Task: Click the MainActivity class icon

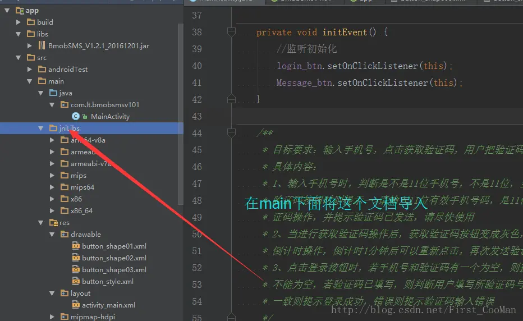Action: (x=75, y=117)
